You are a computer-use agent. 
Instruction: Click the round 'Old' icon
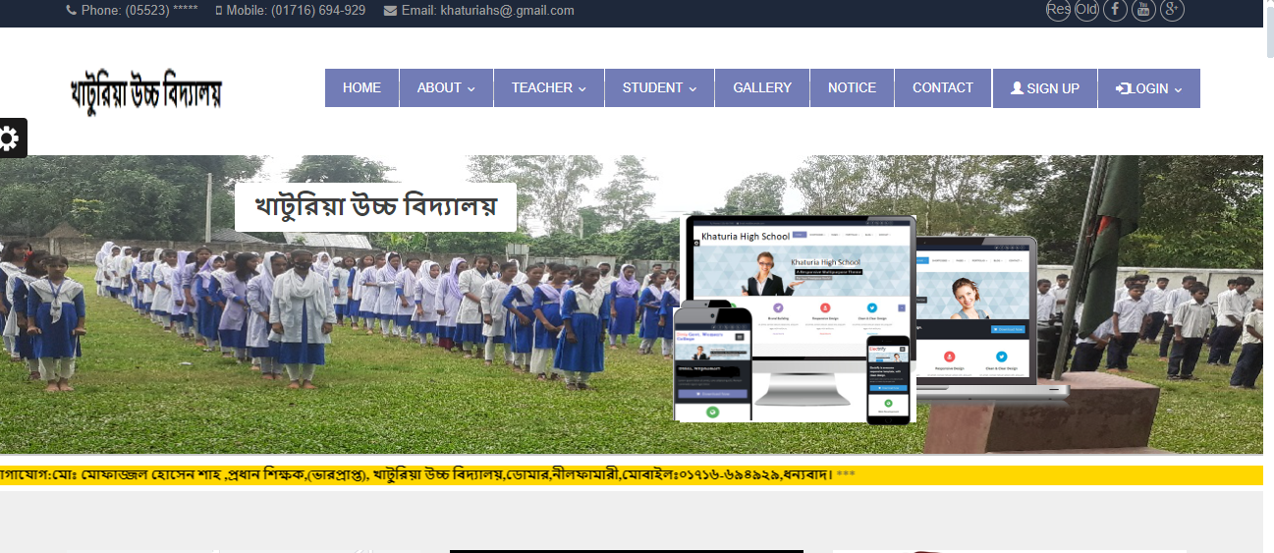point(1086,10)
